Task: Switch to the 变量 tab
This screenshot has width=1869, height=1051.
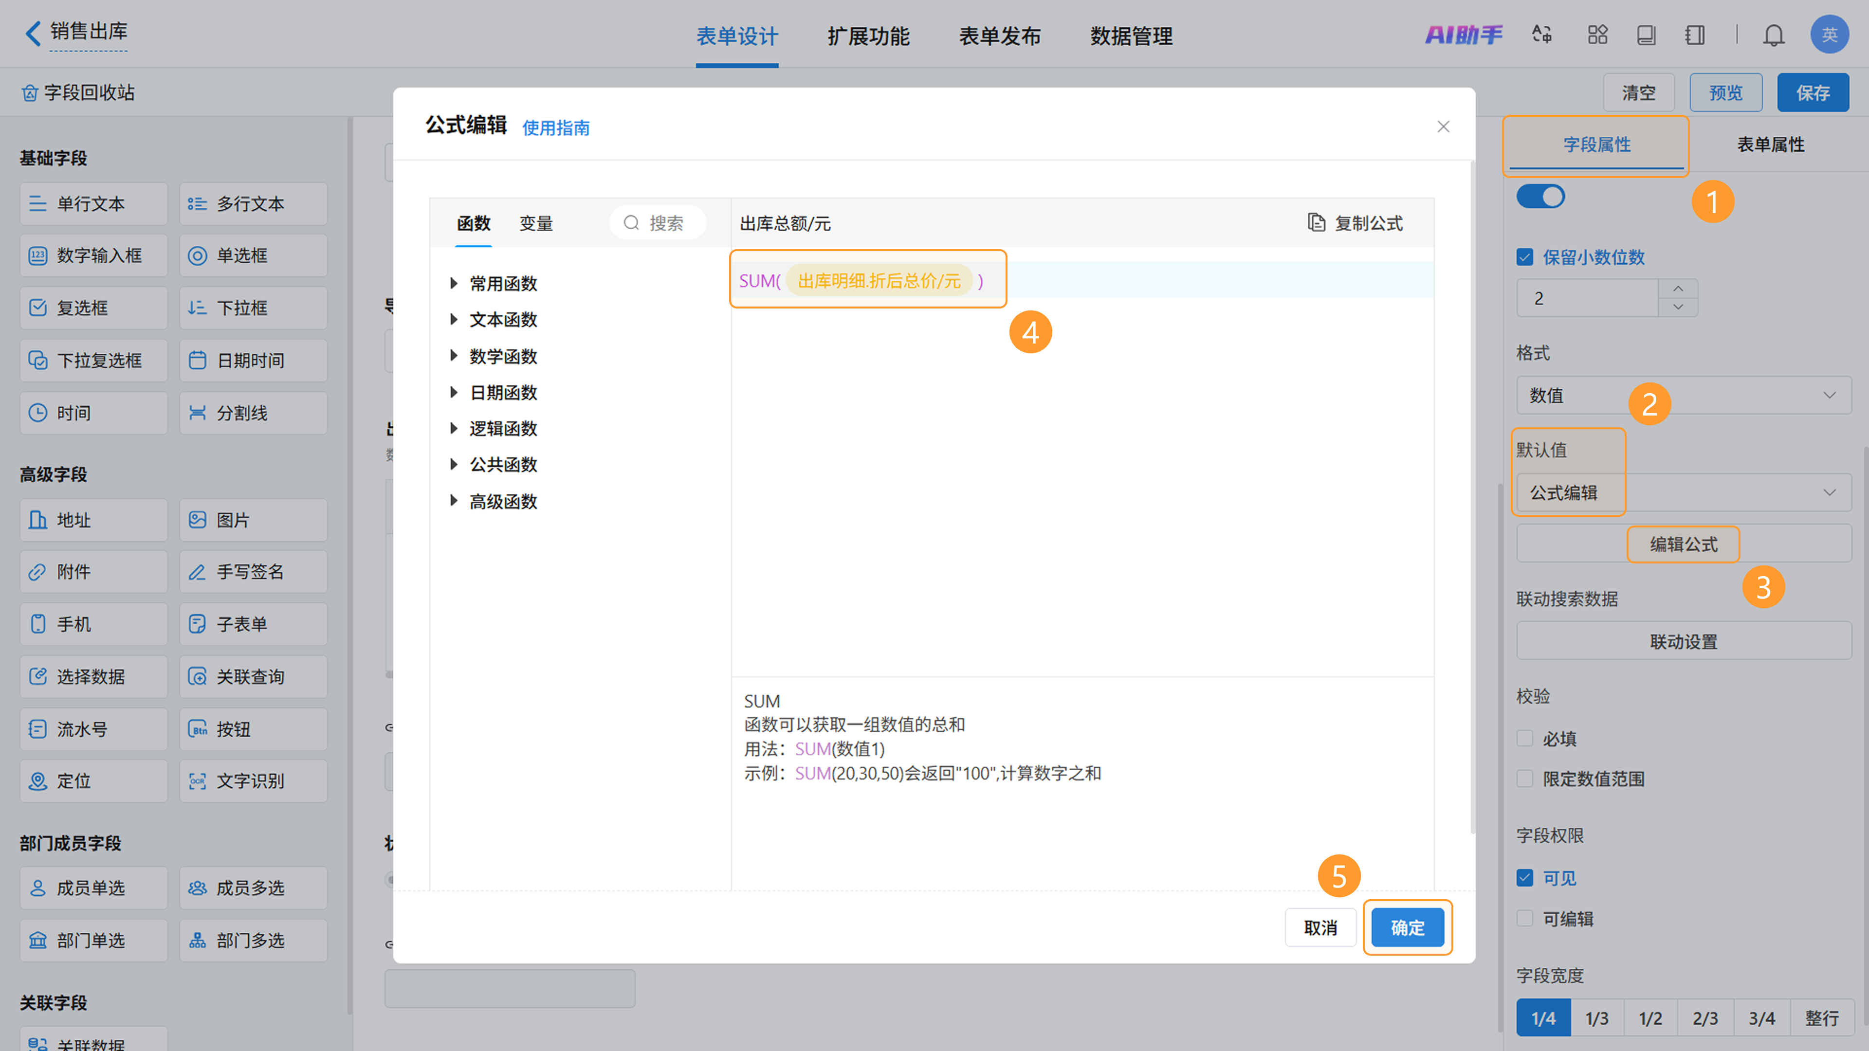Action: point(535,223)
